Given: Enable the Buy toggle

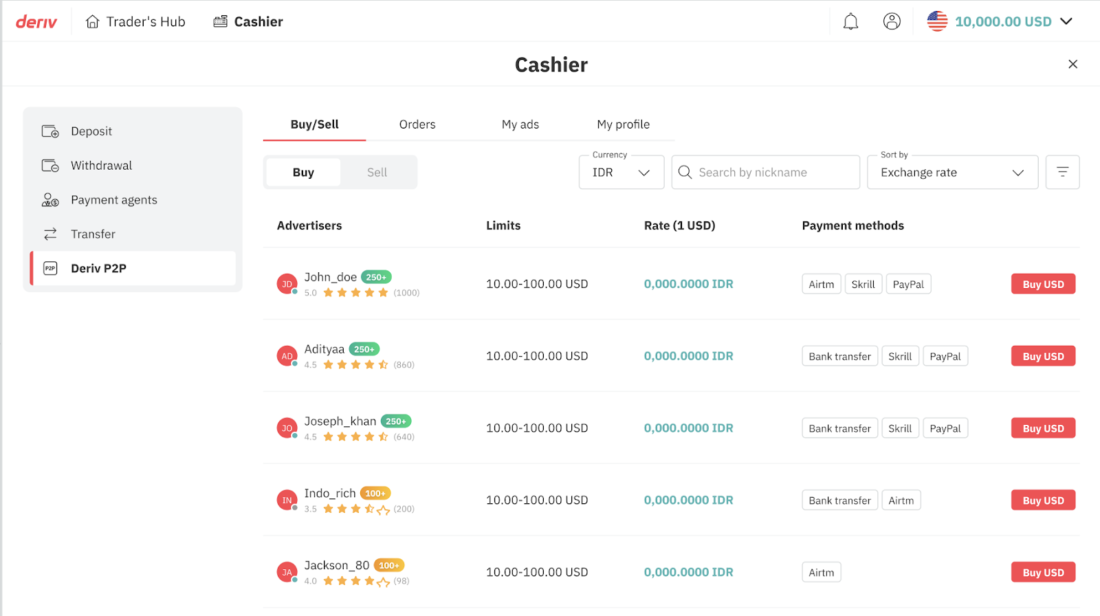Looking at the screenshot, I should tap(302, 172).
